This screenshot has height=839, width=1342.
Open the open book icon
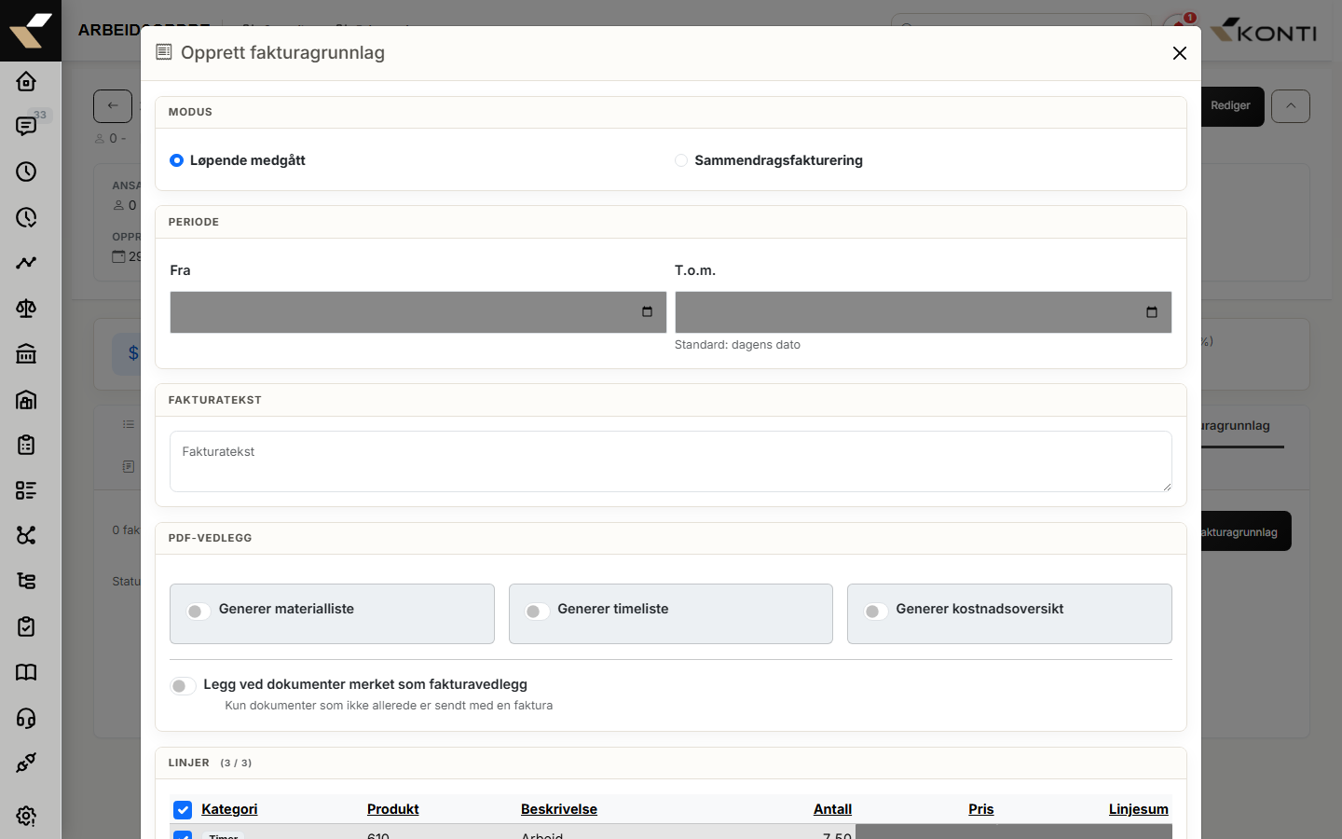pyautogui.click(x=26, y=672)
